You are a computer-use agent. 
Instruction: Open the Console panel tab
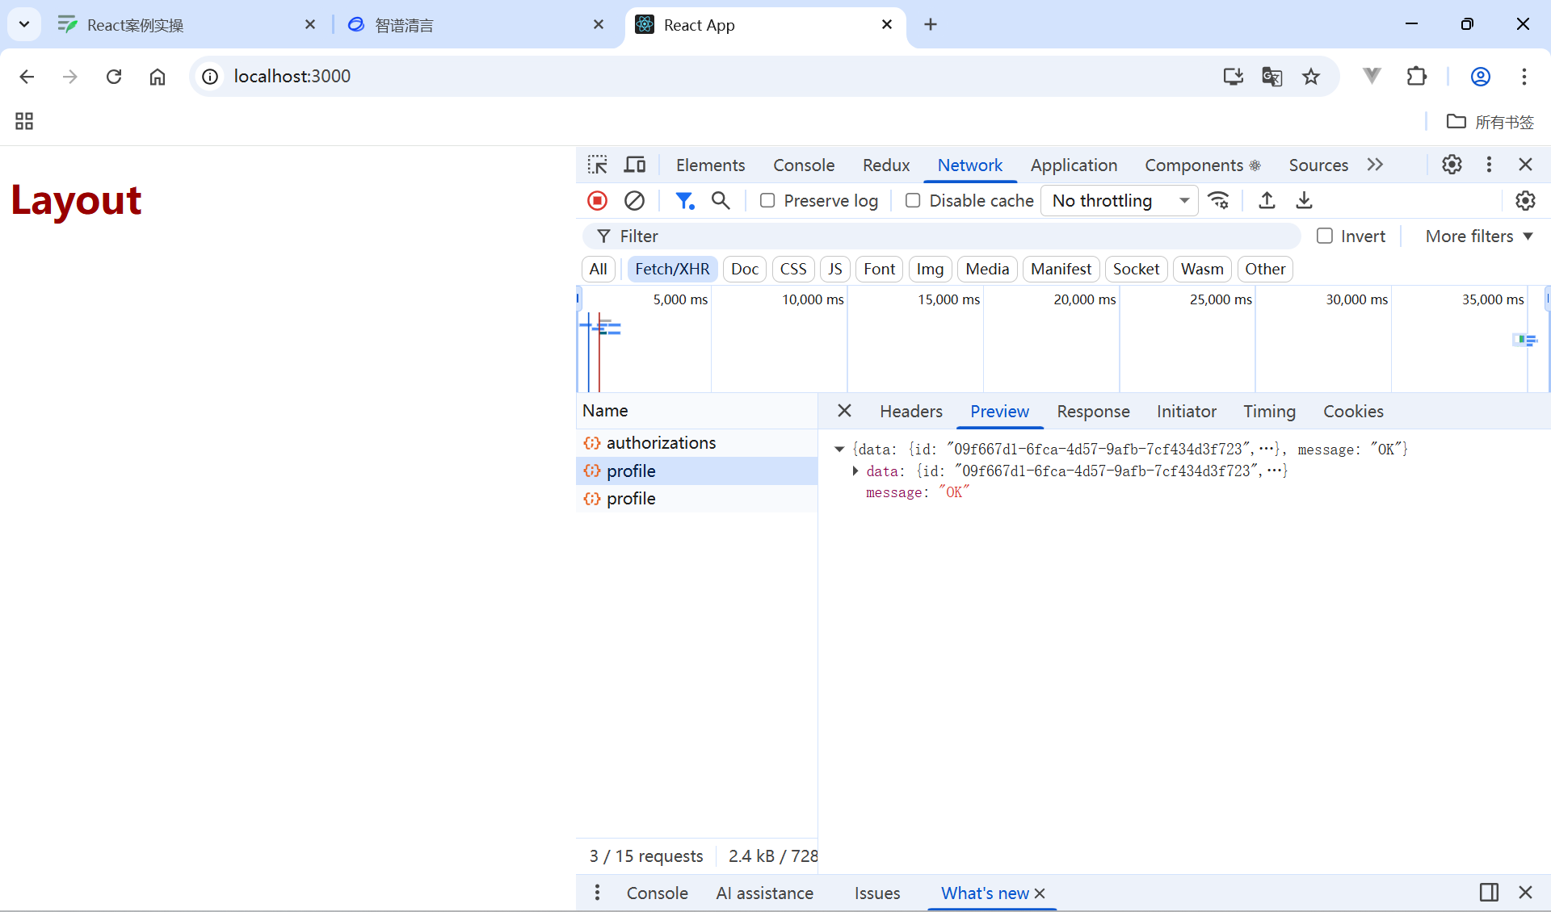803,165
